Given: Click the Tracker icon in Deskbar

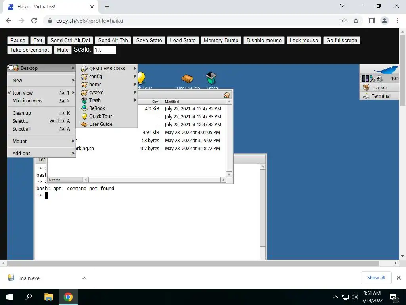Looking at the screenshot, I should point(366,87).
